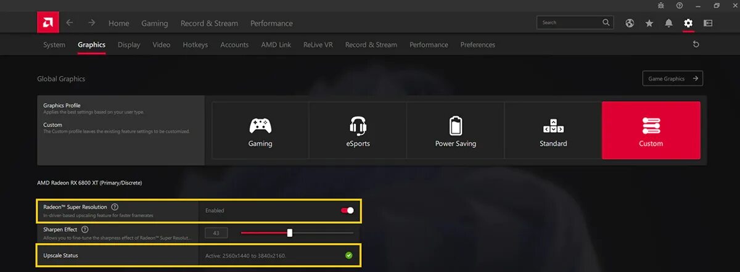740x272 pixels.
Task: Switch to the Preferences tab
Action: click(x=478, y=44)
